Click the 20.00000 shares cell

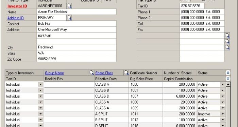pyautogui.click(x=180, y=102)
